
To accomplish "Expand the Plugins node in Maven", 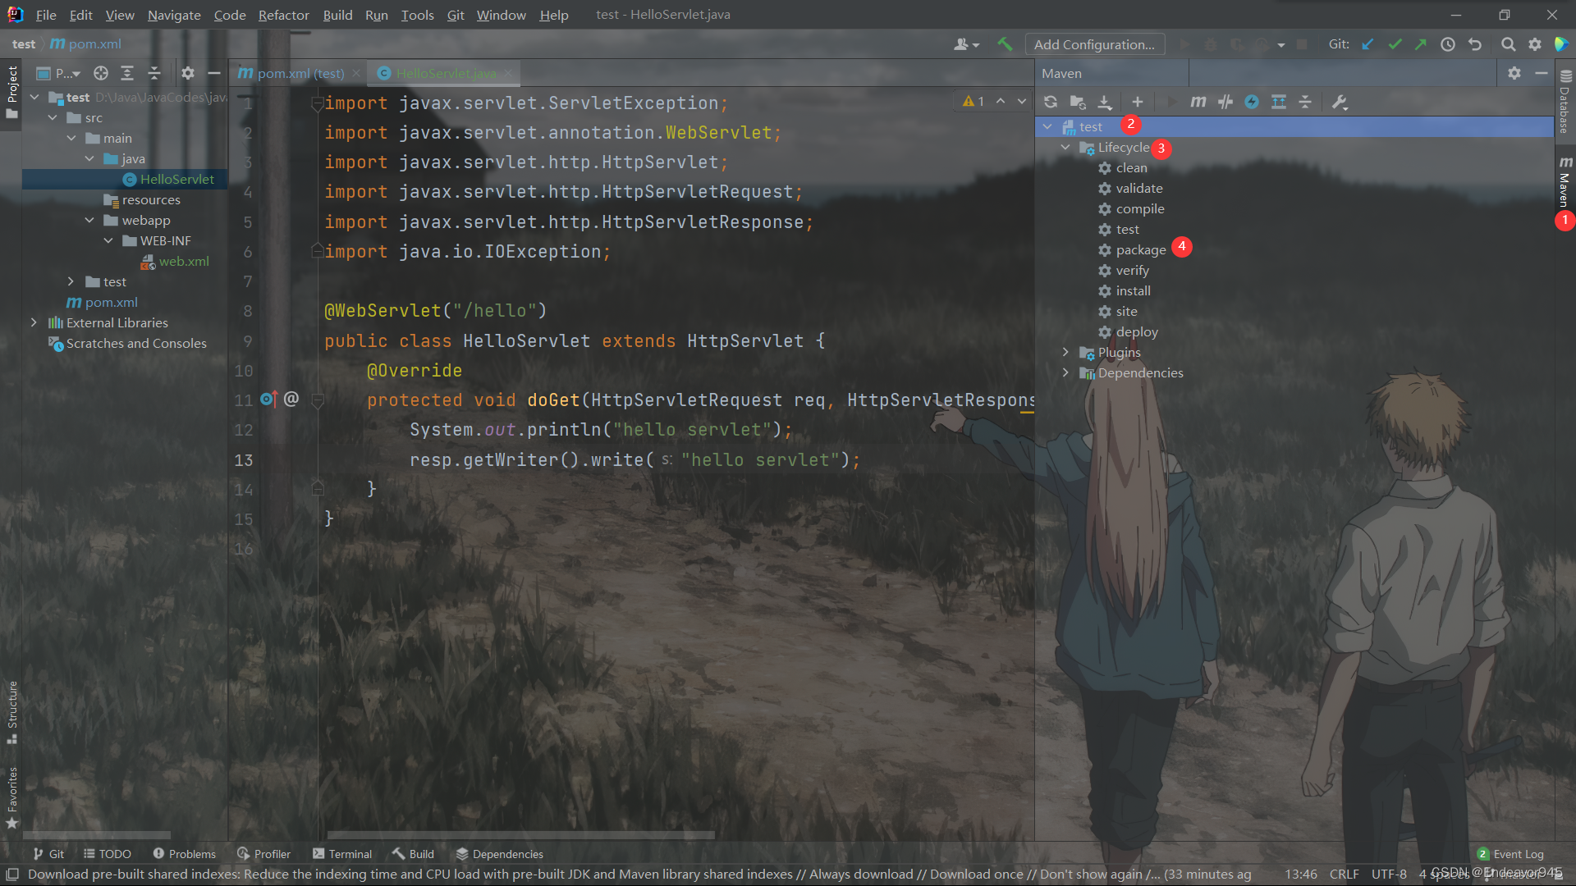I will 1065,352.
